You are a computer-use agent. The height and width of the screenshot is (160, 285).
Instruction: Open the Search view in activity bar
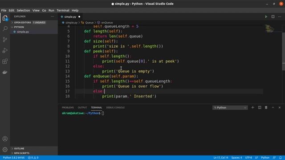[x=5, y=28]
